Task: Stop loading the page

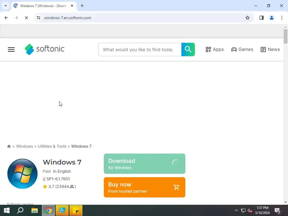Action: click(26, 18)
